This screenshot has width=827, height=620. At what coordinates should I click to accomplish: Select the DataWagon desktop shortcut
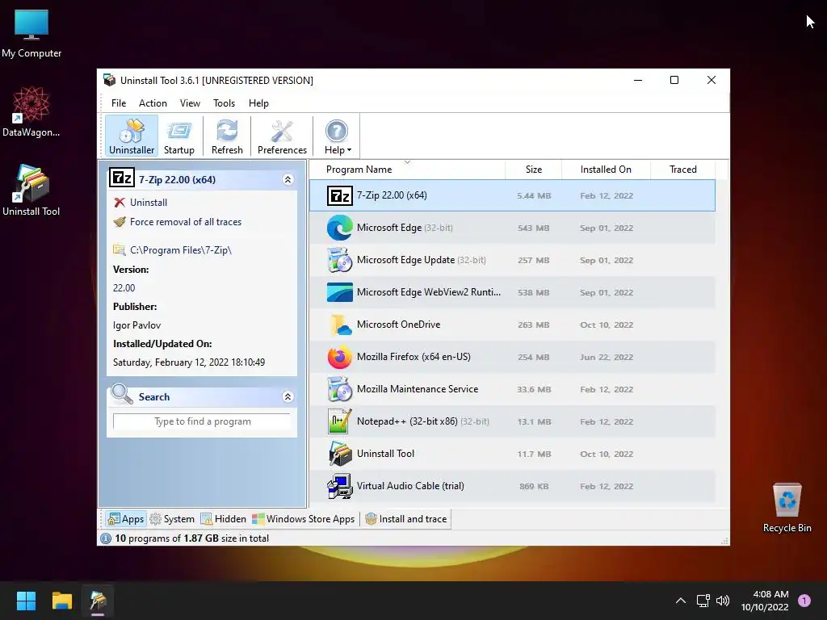tap(31, 111)
